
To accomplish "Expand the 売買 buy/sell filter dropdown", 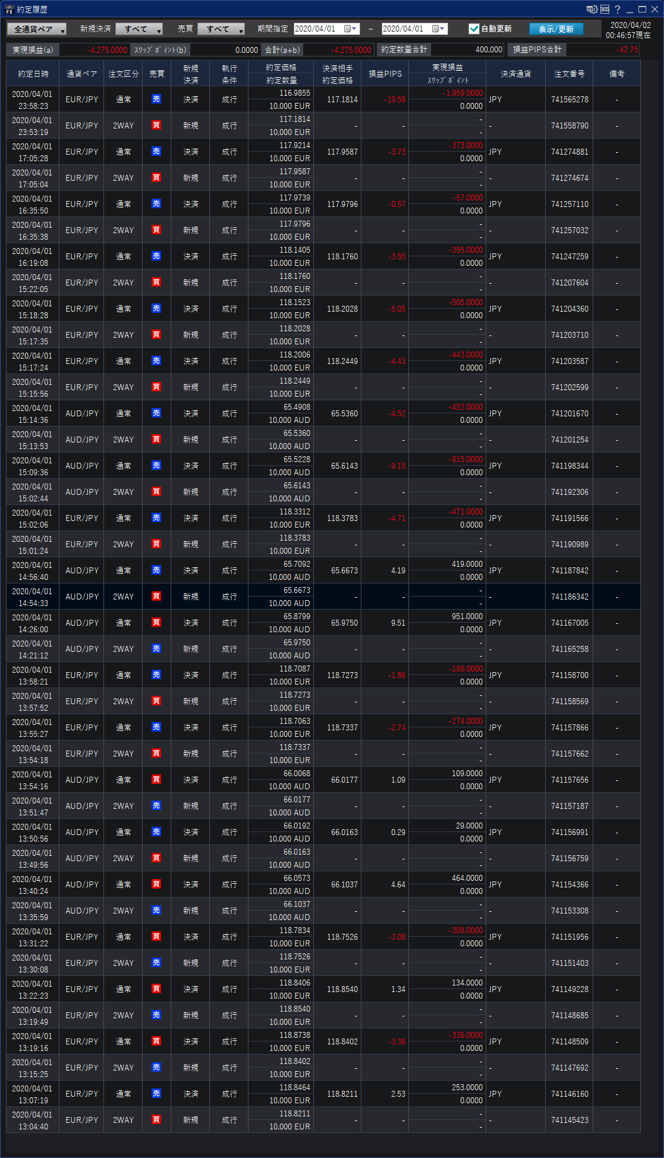I will 221,29.
